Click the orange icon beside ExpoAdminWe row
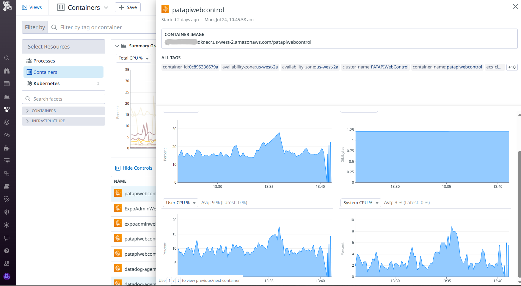 118,208
